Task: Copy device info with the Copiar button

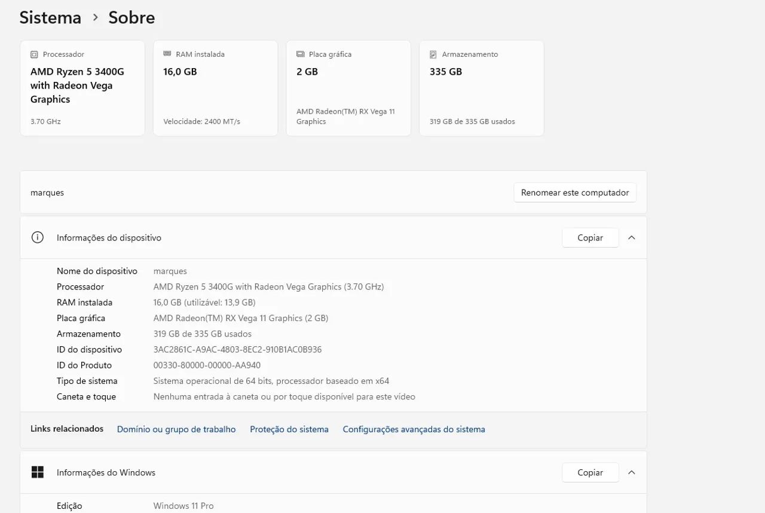Action: tap(590, 237)
